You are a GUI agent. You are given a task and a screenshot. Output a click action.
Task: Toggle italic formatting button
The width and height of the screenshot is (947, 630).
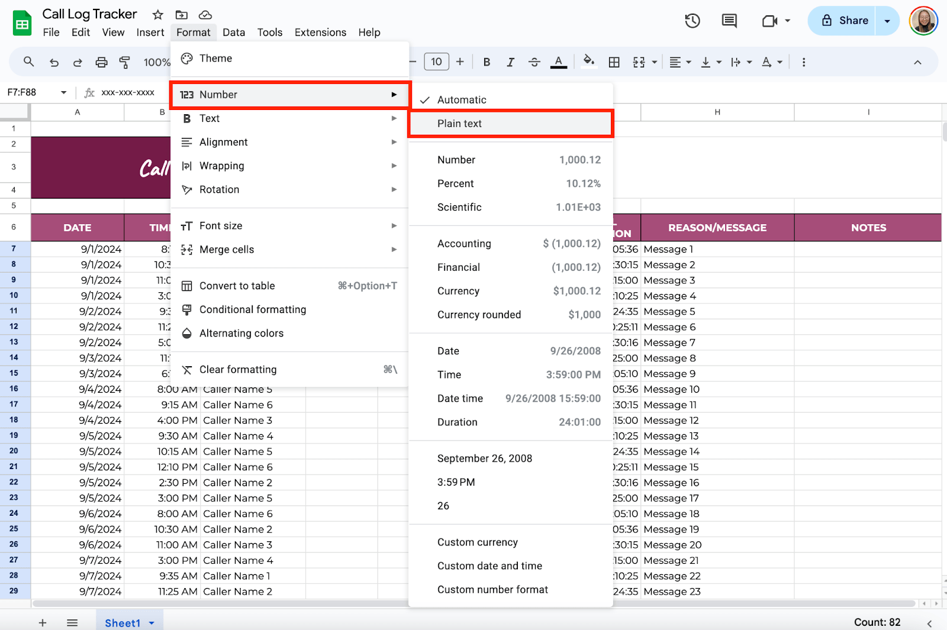(x=510, y=62)
